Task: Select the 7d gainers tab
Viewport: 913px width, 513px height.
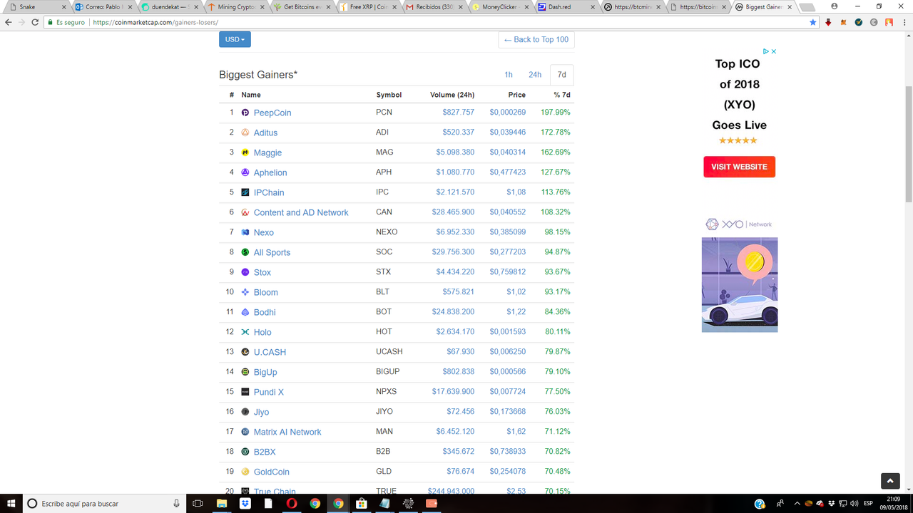Action: pyautogui.click(x=562, y=75)
